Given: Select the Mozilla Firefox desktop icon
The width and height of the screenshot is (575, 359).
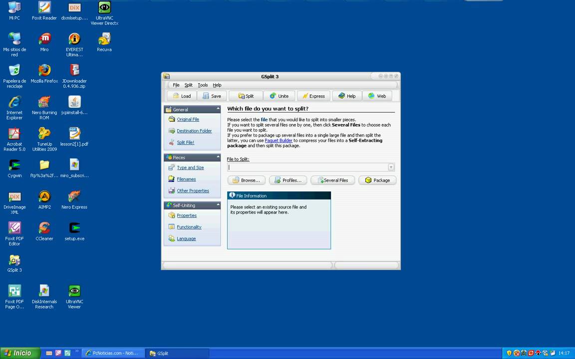Looking at the screenshot, I should [x=44, y=74].
